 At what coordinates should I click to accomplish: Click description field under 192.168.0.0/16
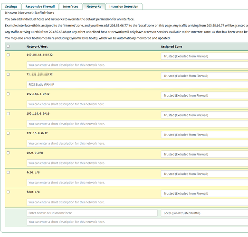[137, 124]
